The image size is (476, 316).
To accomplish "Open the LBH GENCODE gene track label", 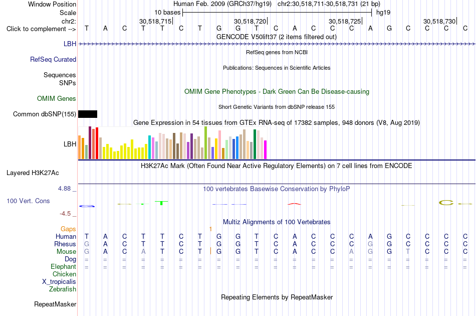I will [70, 44].
